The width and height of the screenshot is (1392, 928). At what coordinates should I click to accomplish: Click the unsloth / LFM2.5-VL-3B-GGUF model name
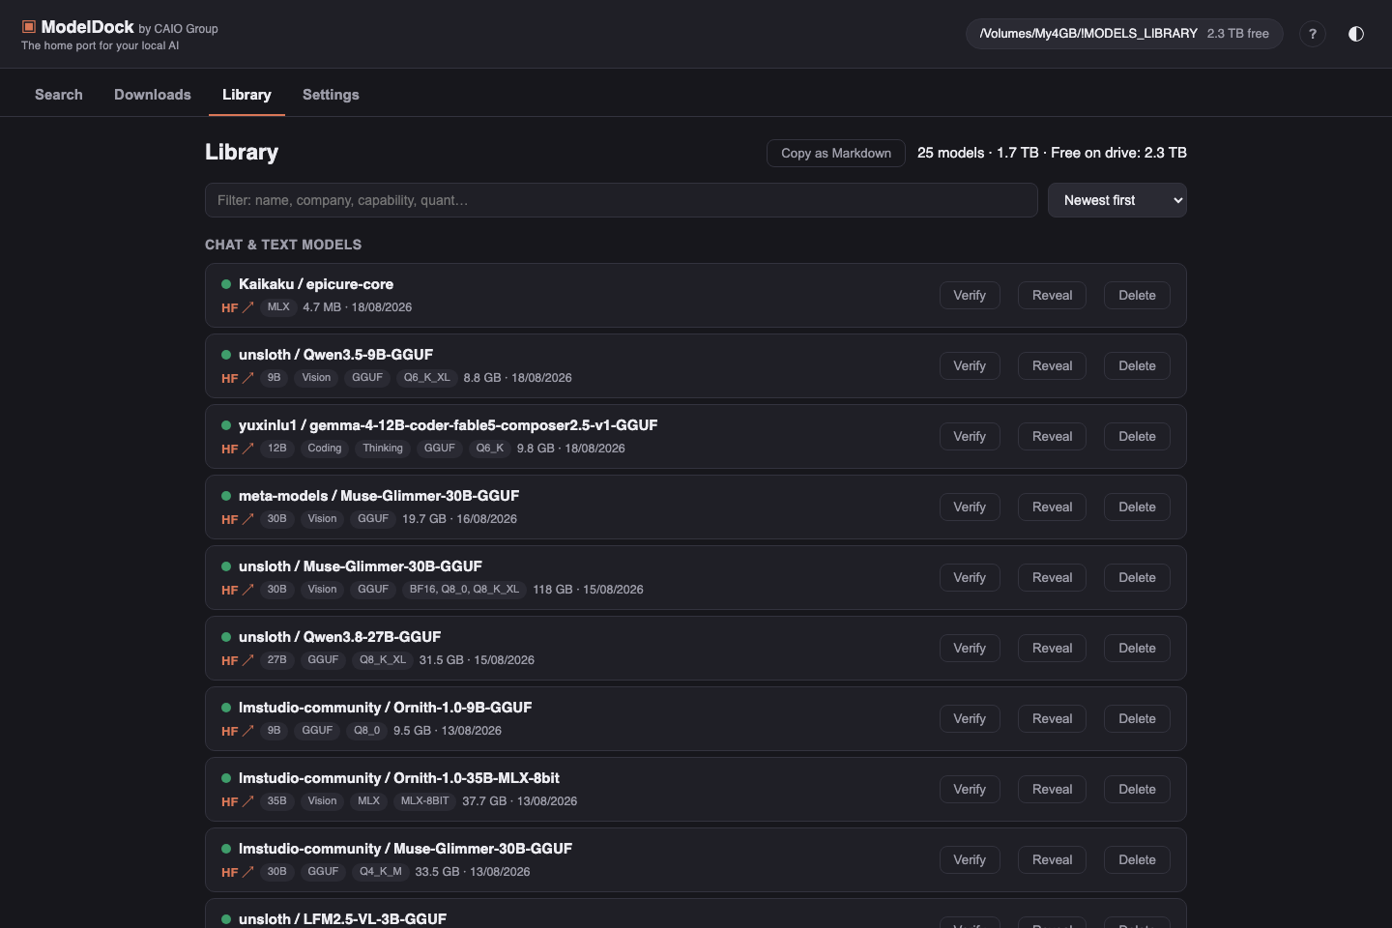(342, 919)
